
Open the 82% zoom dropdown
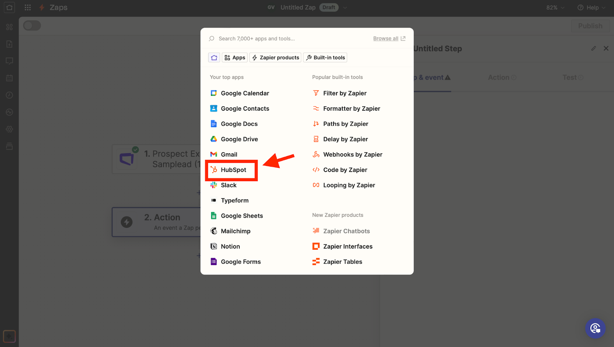pyautogui.click(x=555, y=8)
